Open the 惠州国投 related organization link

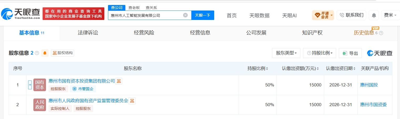369,85
